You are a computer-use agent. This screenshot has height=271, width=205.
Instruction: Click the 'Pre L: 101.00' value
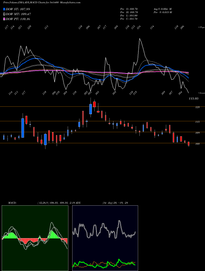tap(129, 16)
